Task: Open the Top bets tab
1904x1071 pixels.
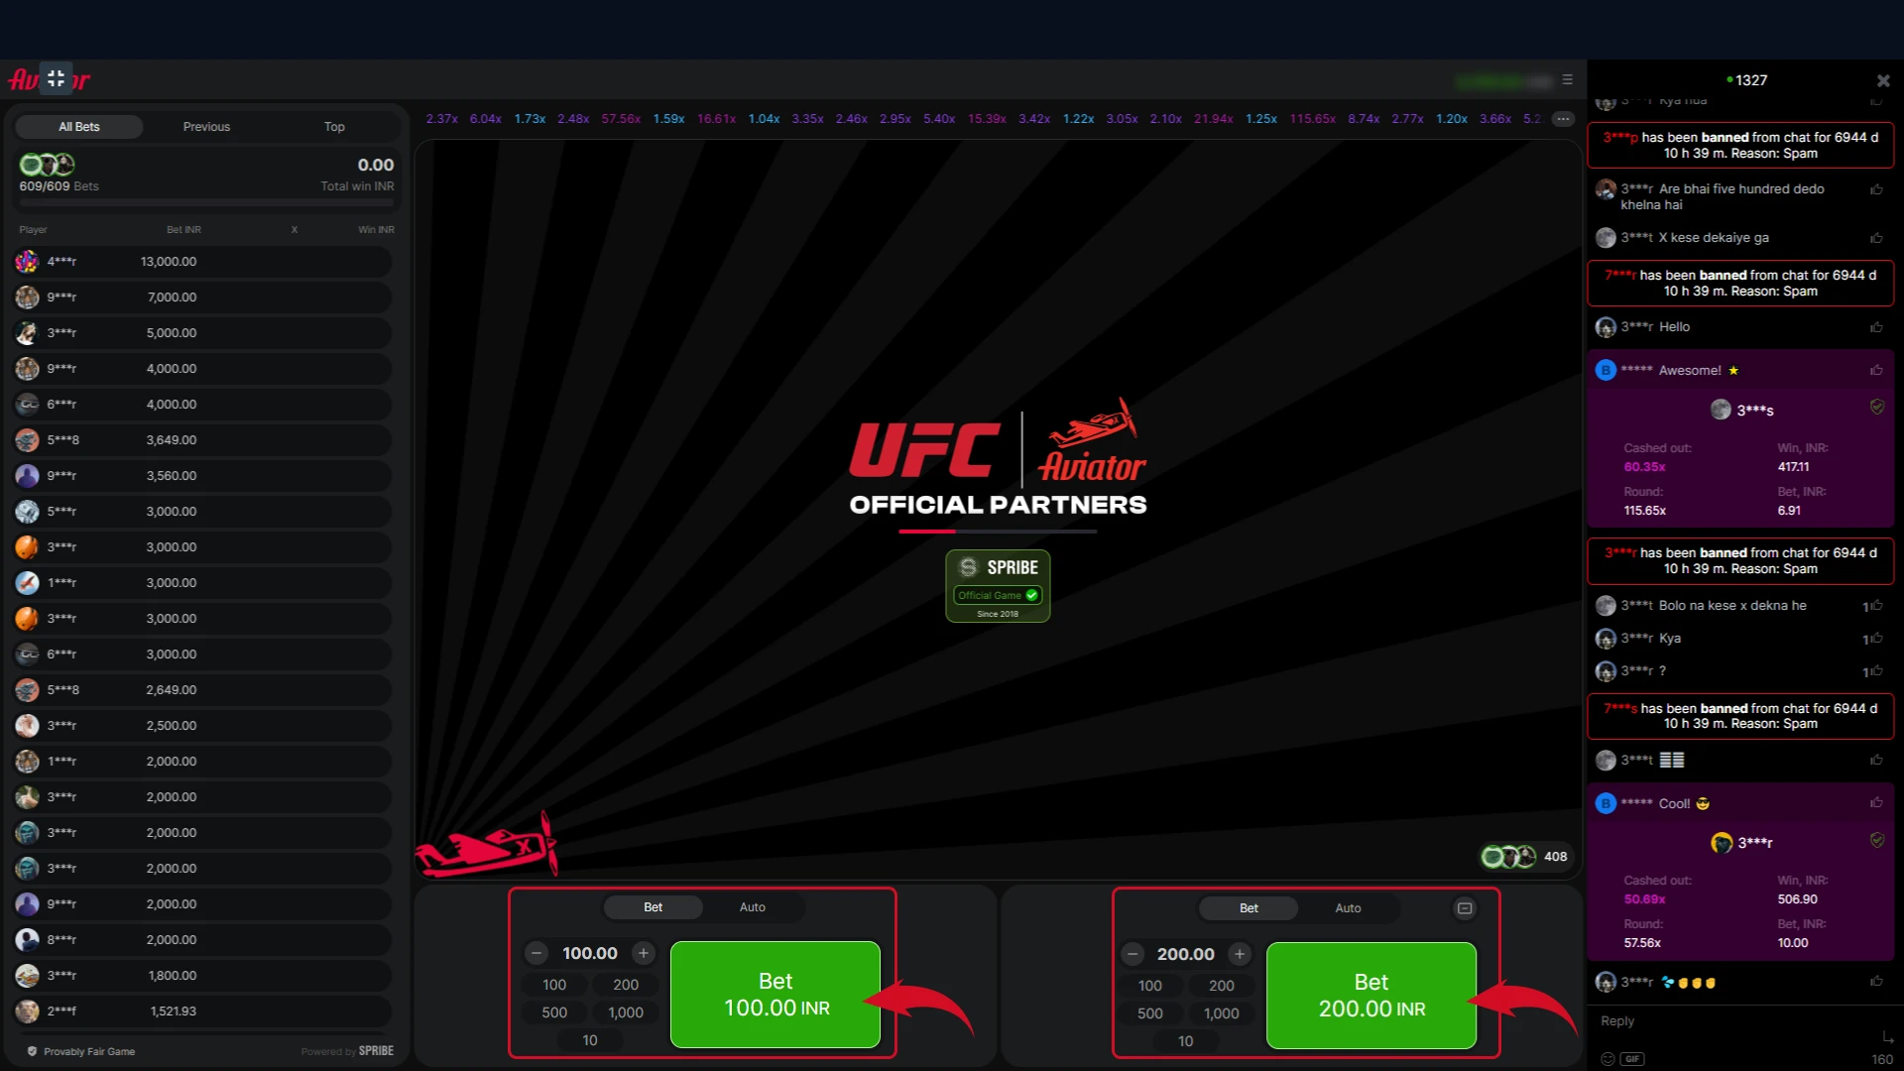Action: tap(333, 126)
